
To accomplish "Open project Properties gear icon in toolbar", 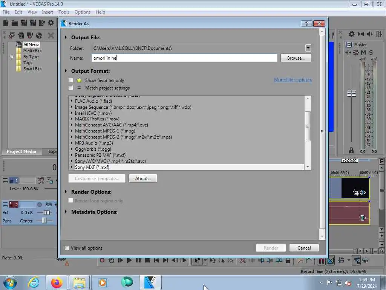I will [x=51, y=23].
